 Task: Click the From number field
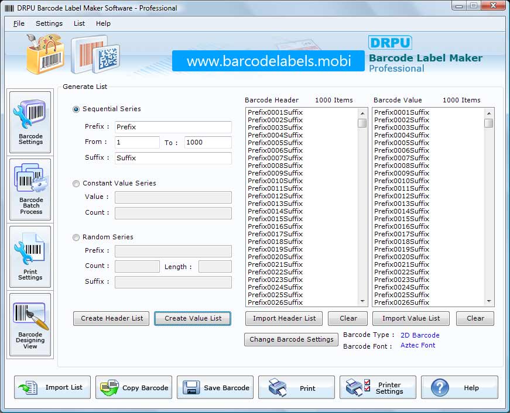(x=137, y=142)
